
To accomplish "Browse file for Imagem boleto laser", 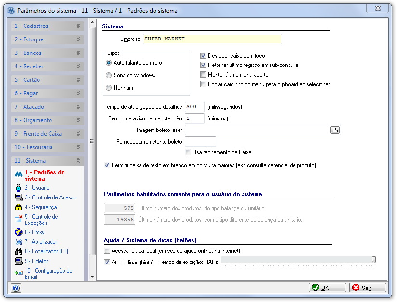I will pos(335,130).
